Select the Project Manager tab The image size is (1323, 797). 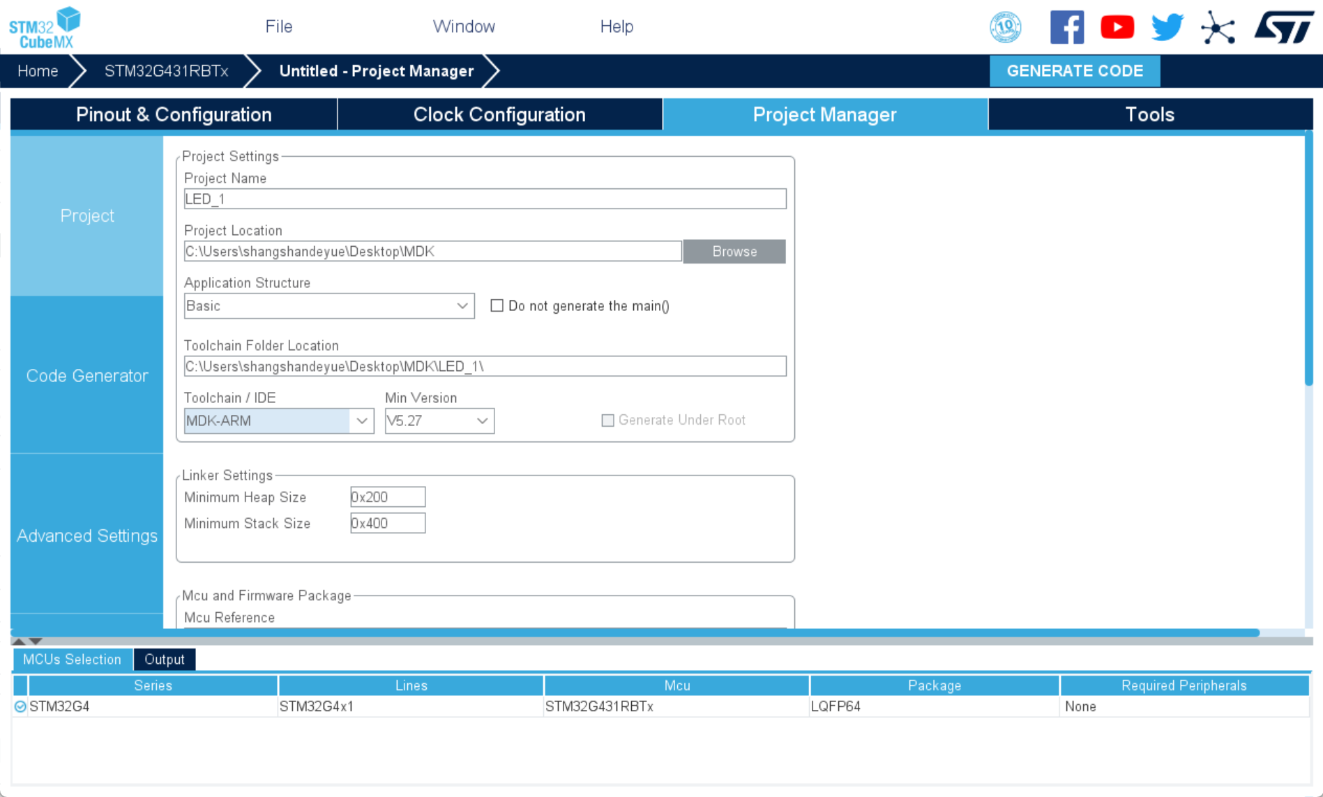pyautogui.click(x=824, y=114)
